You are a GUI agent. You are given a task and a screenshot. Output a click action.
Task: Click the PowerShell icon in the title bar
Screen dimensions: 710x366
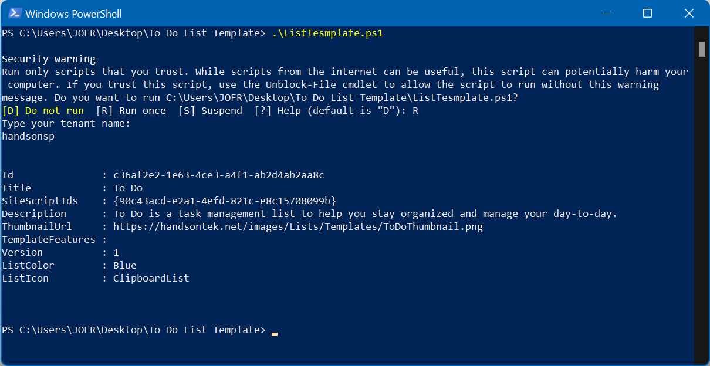(15, 13)
